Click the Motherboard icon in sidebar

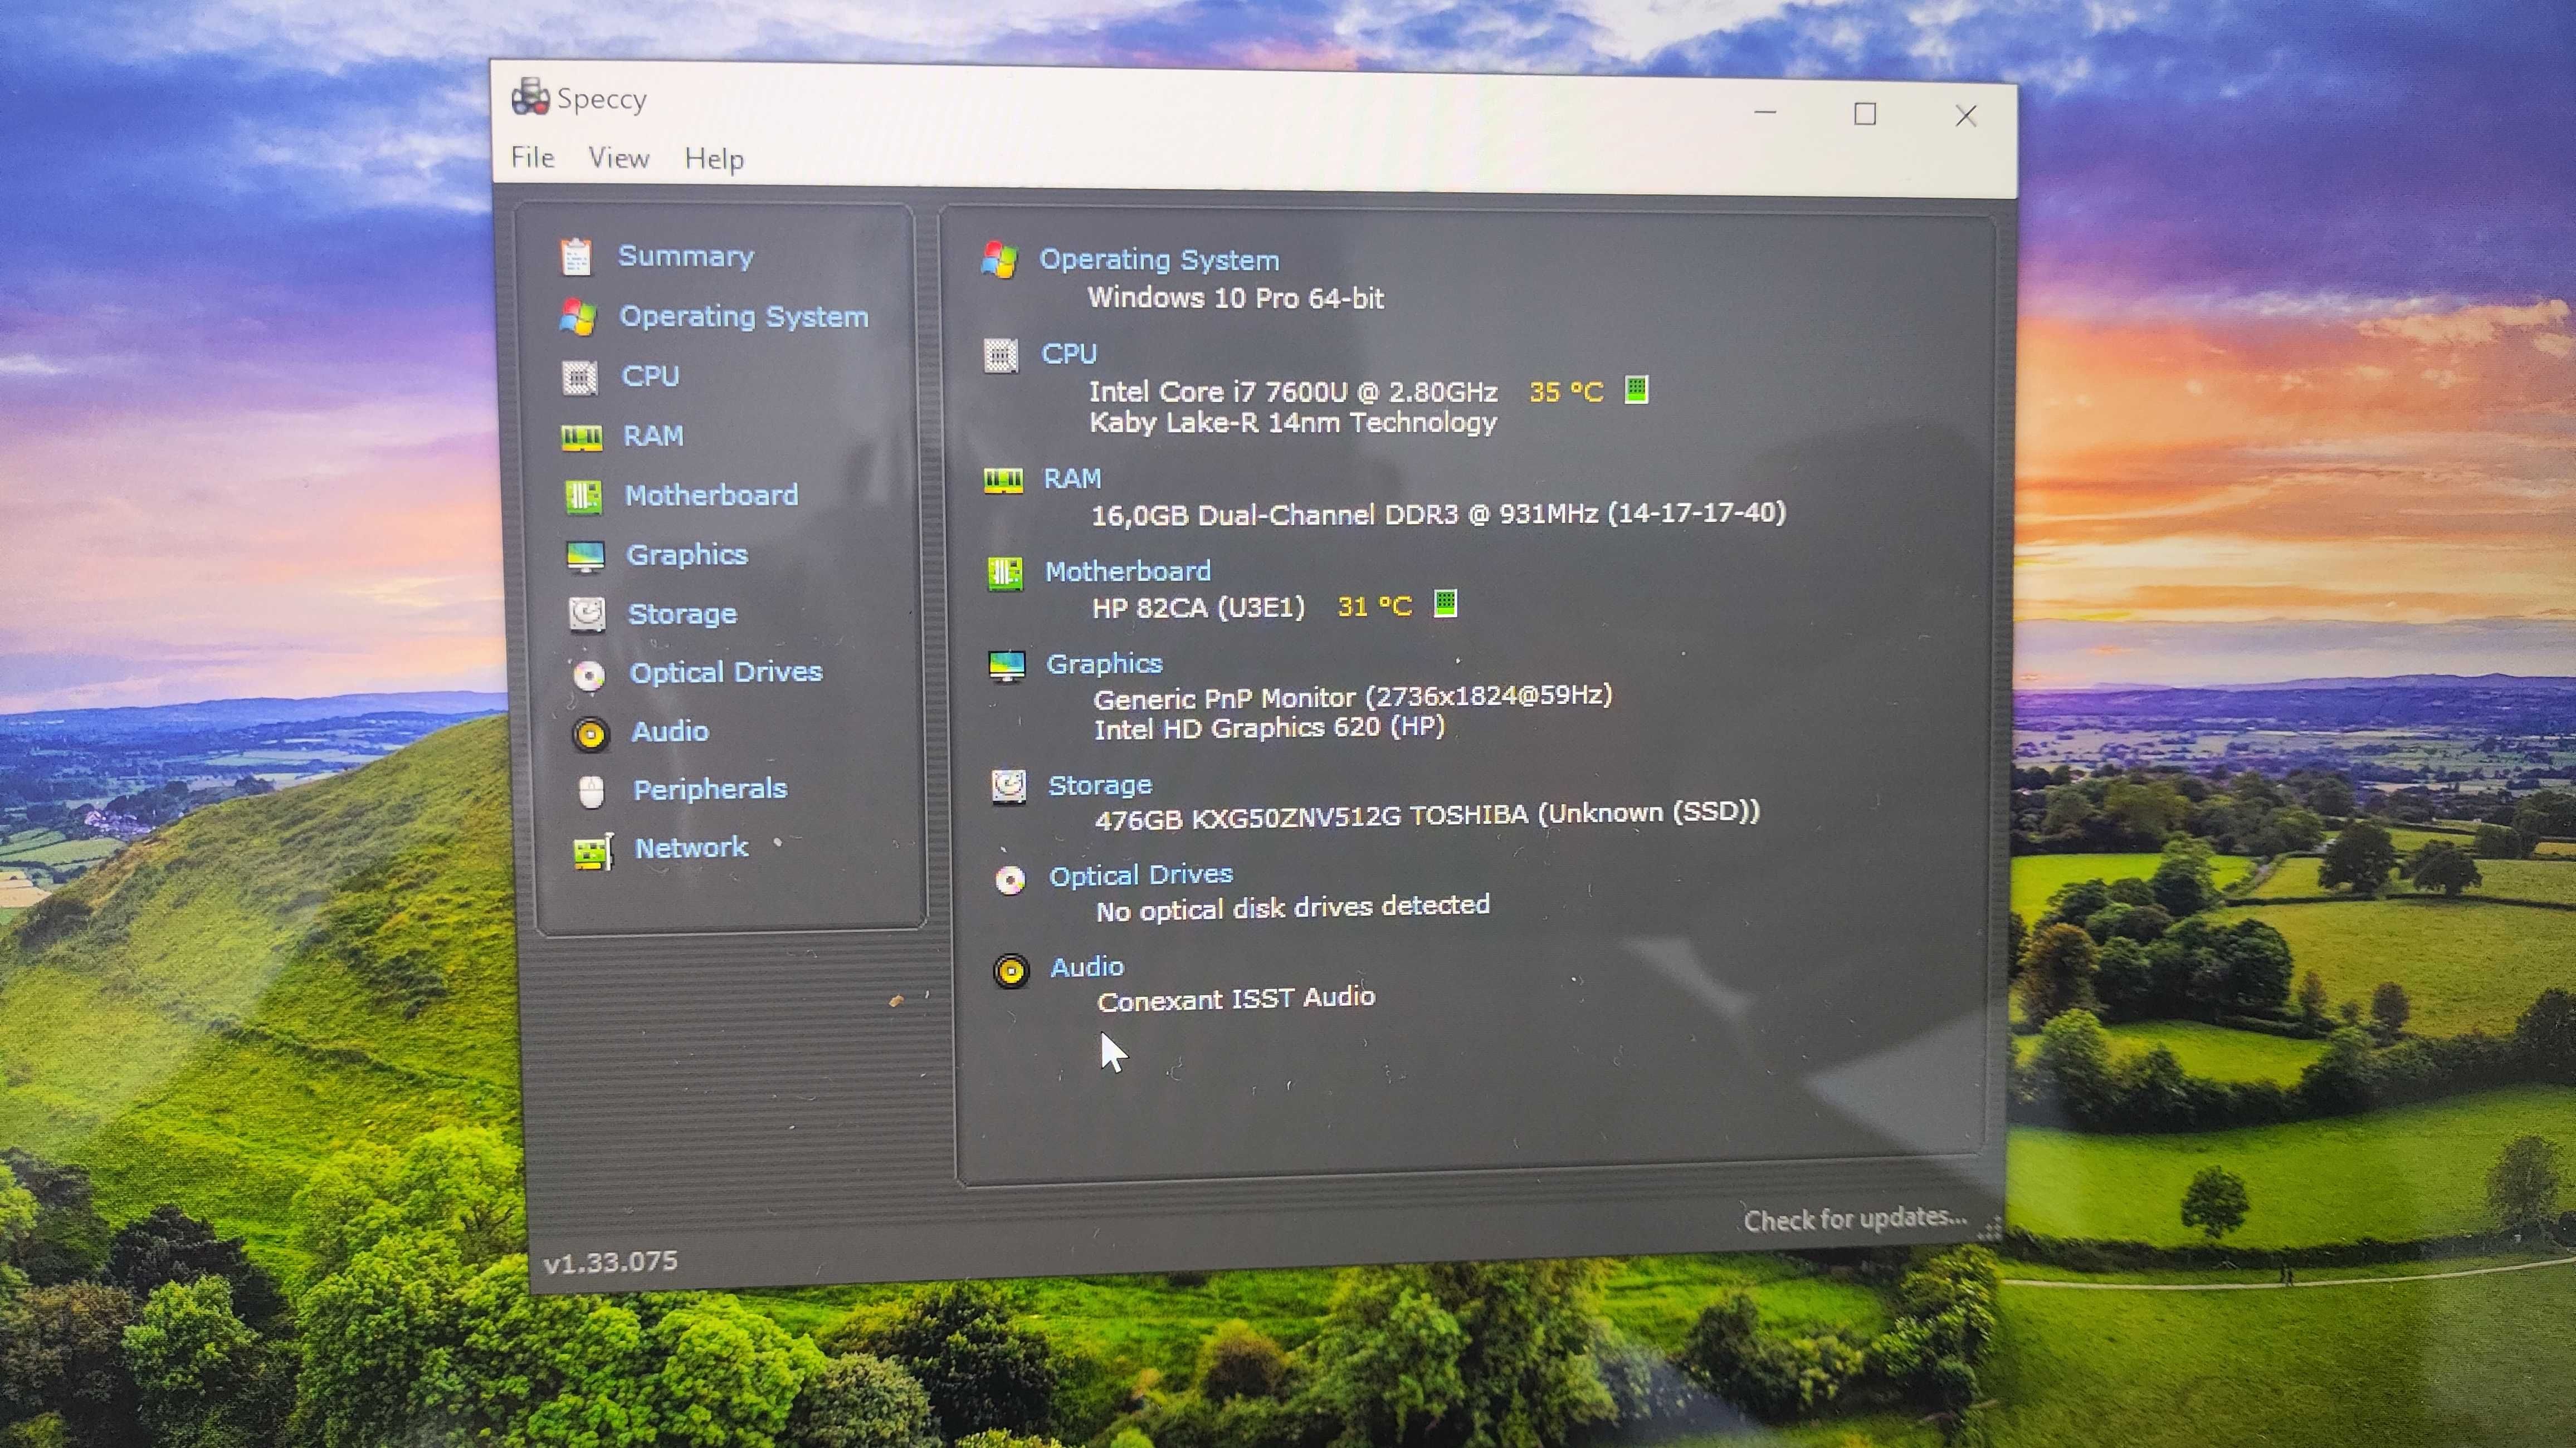[584, 496]
